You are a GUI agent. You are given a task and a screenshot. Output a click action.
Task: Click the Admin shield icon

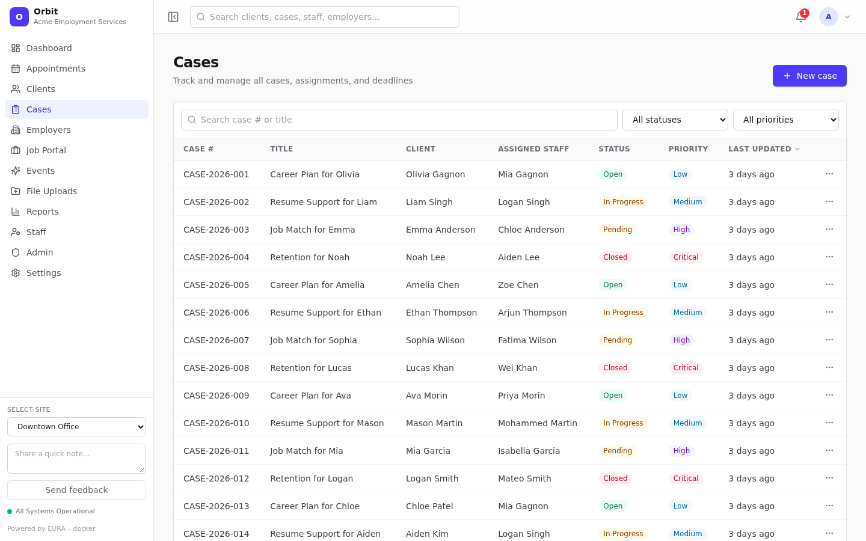(x=16, y=252)
